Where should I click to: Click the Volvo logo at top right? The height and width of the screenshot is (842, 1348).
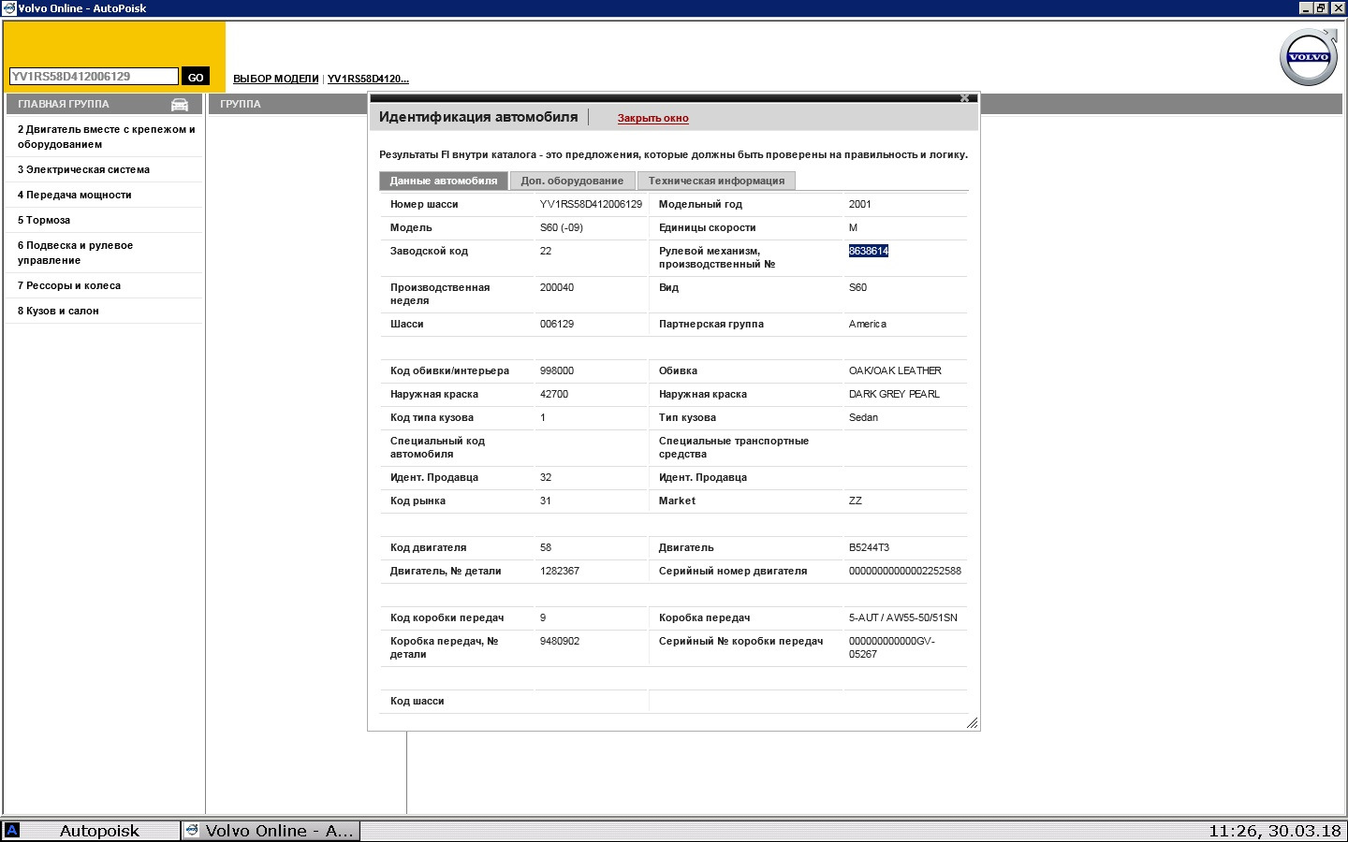click(1308, 56)
